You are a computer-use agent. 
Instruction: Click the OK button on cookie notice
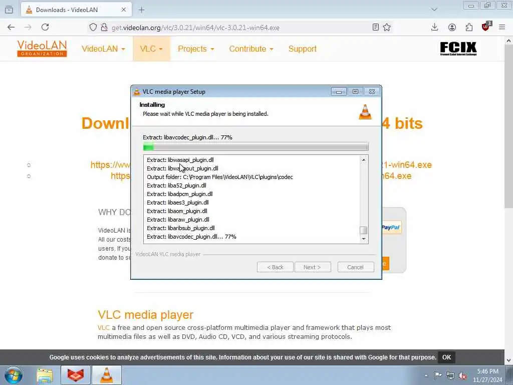[x=446, y=357]
